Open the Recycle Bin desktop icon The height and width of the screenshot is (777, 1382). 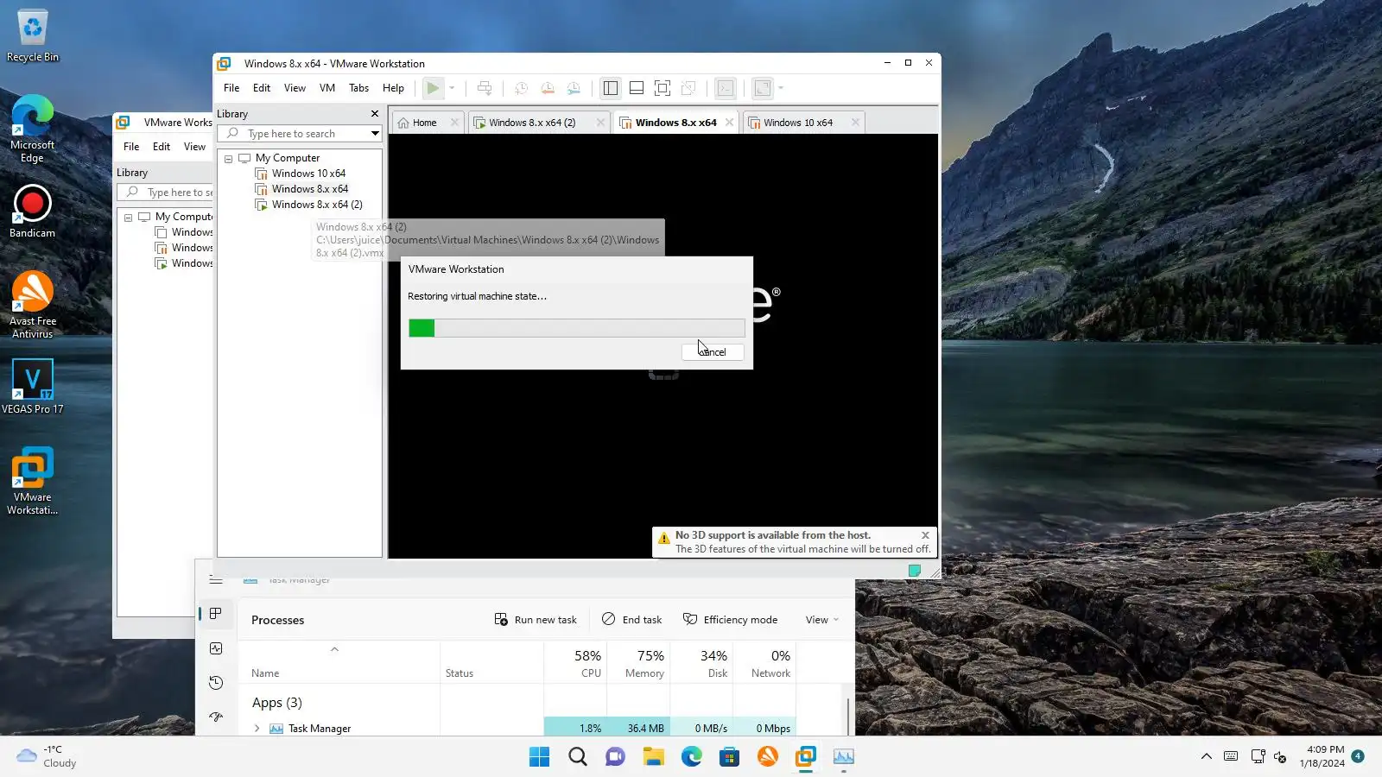[x=33, y=36]
